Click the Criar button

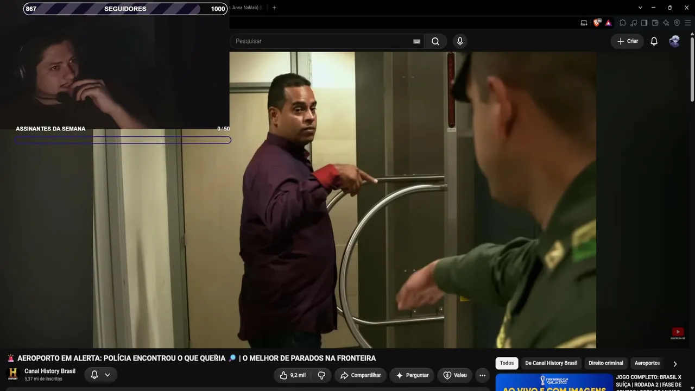coord(627,41)
